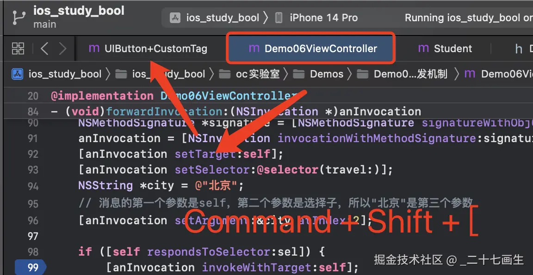Screen dimensions: 533x275
Task: Open the related items grid icon
Action: [x=18, y=48]
